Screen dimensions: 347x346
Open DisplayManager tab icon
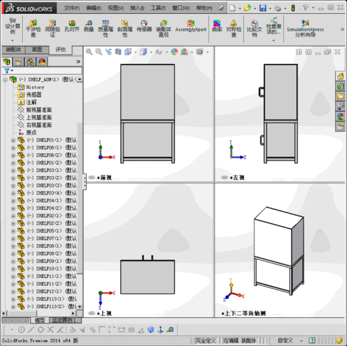point(42,61)
